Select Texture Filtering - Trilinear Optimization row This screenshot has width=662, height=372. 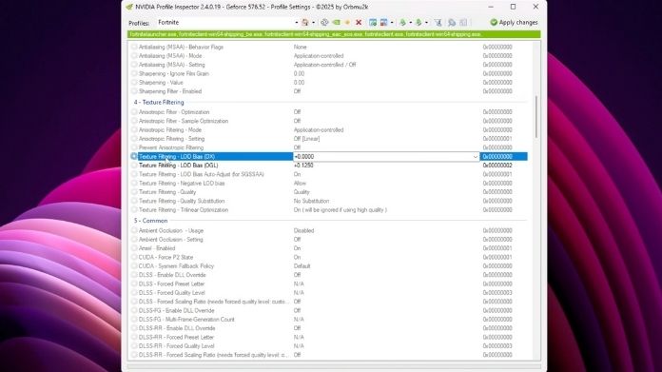pyautogui.click(x=329, y=210)
